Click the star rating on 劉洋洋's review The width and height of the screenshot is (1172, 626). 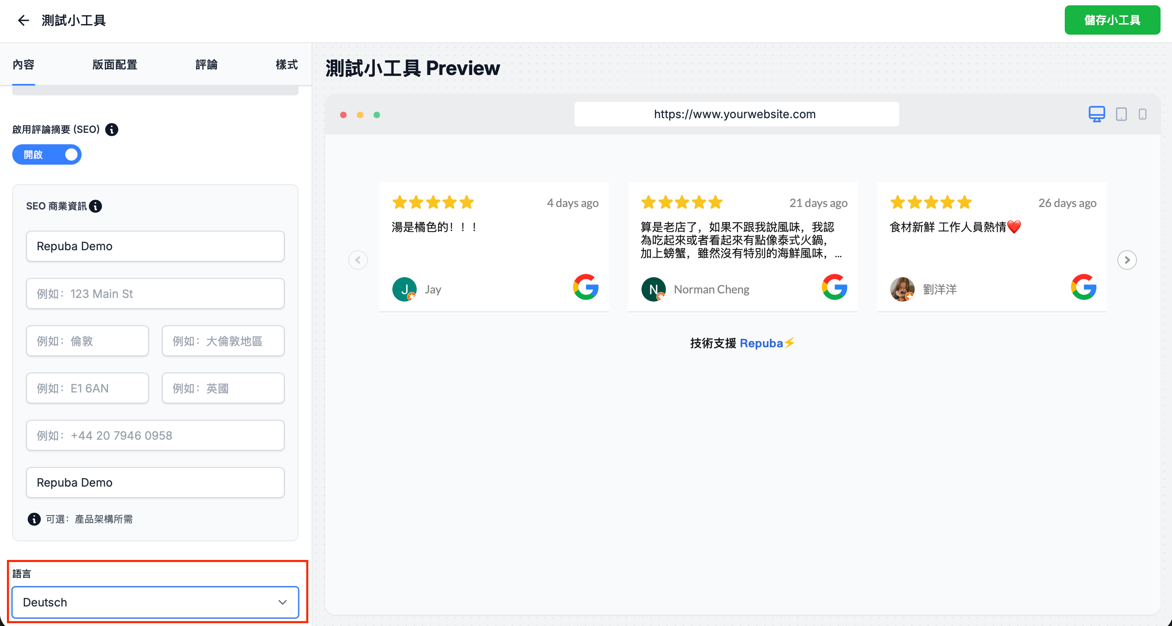931,202
